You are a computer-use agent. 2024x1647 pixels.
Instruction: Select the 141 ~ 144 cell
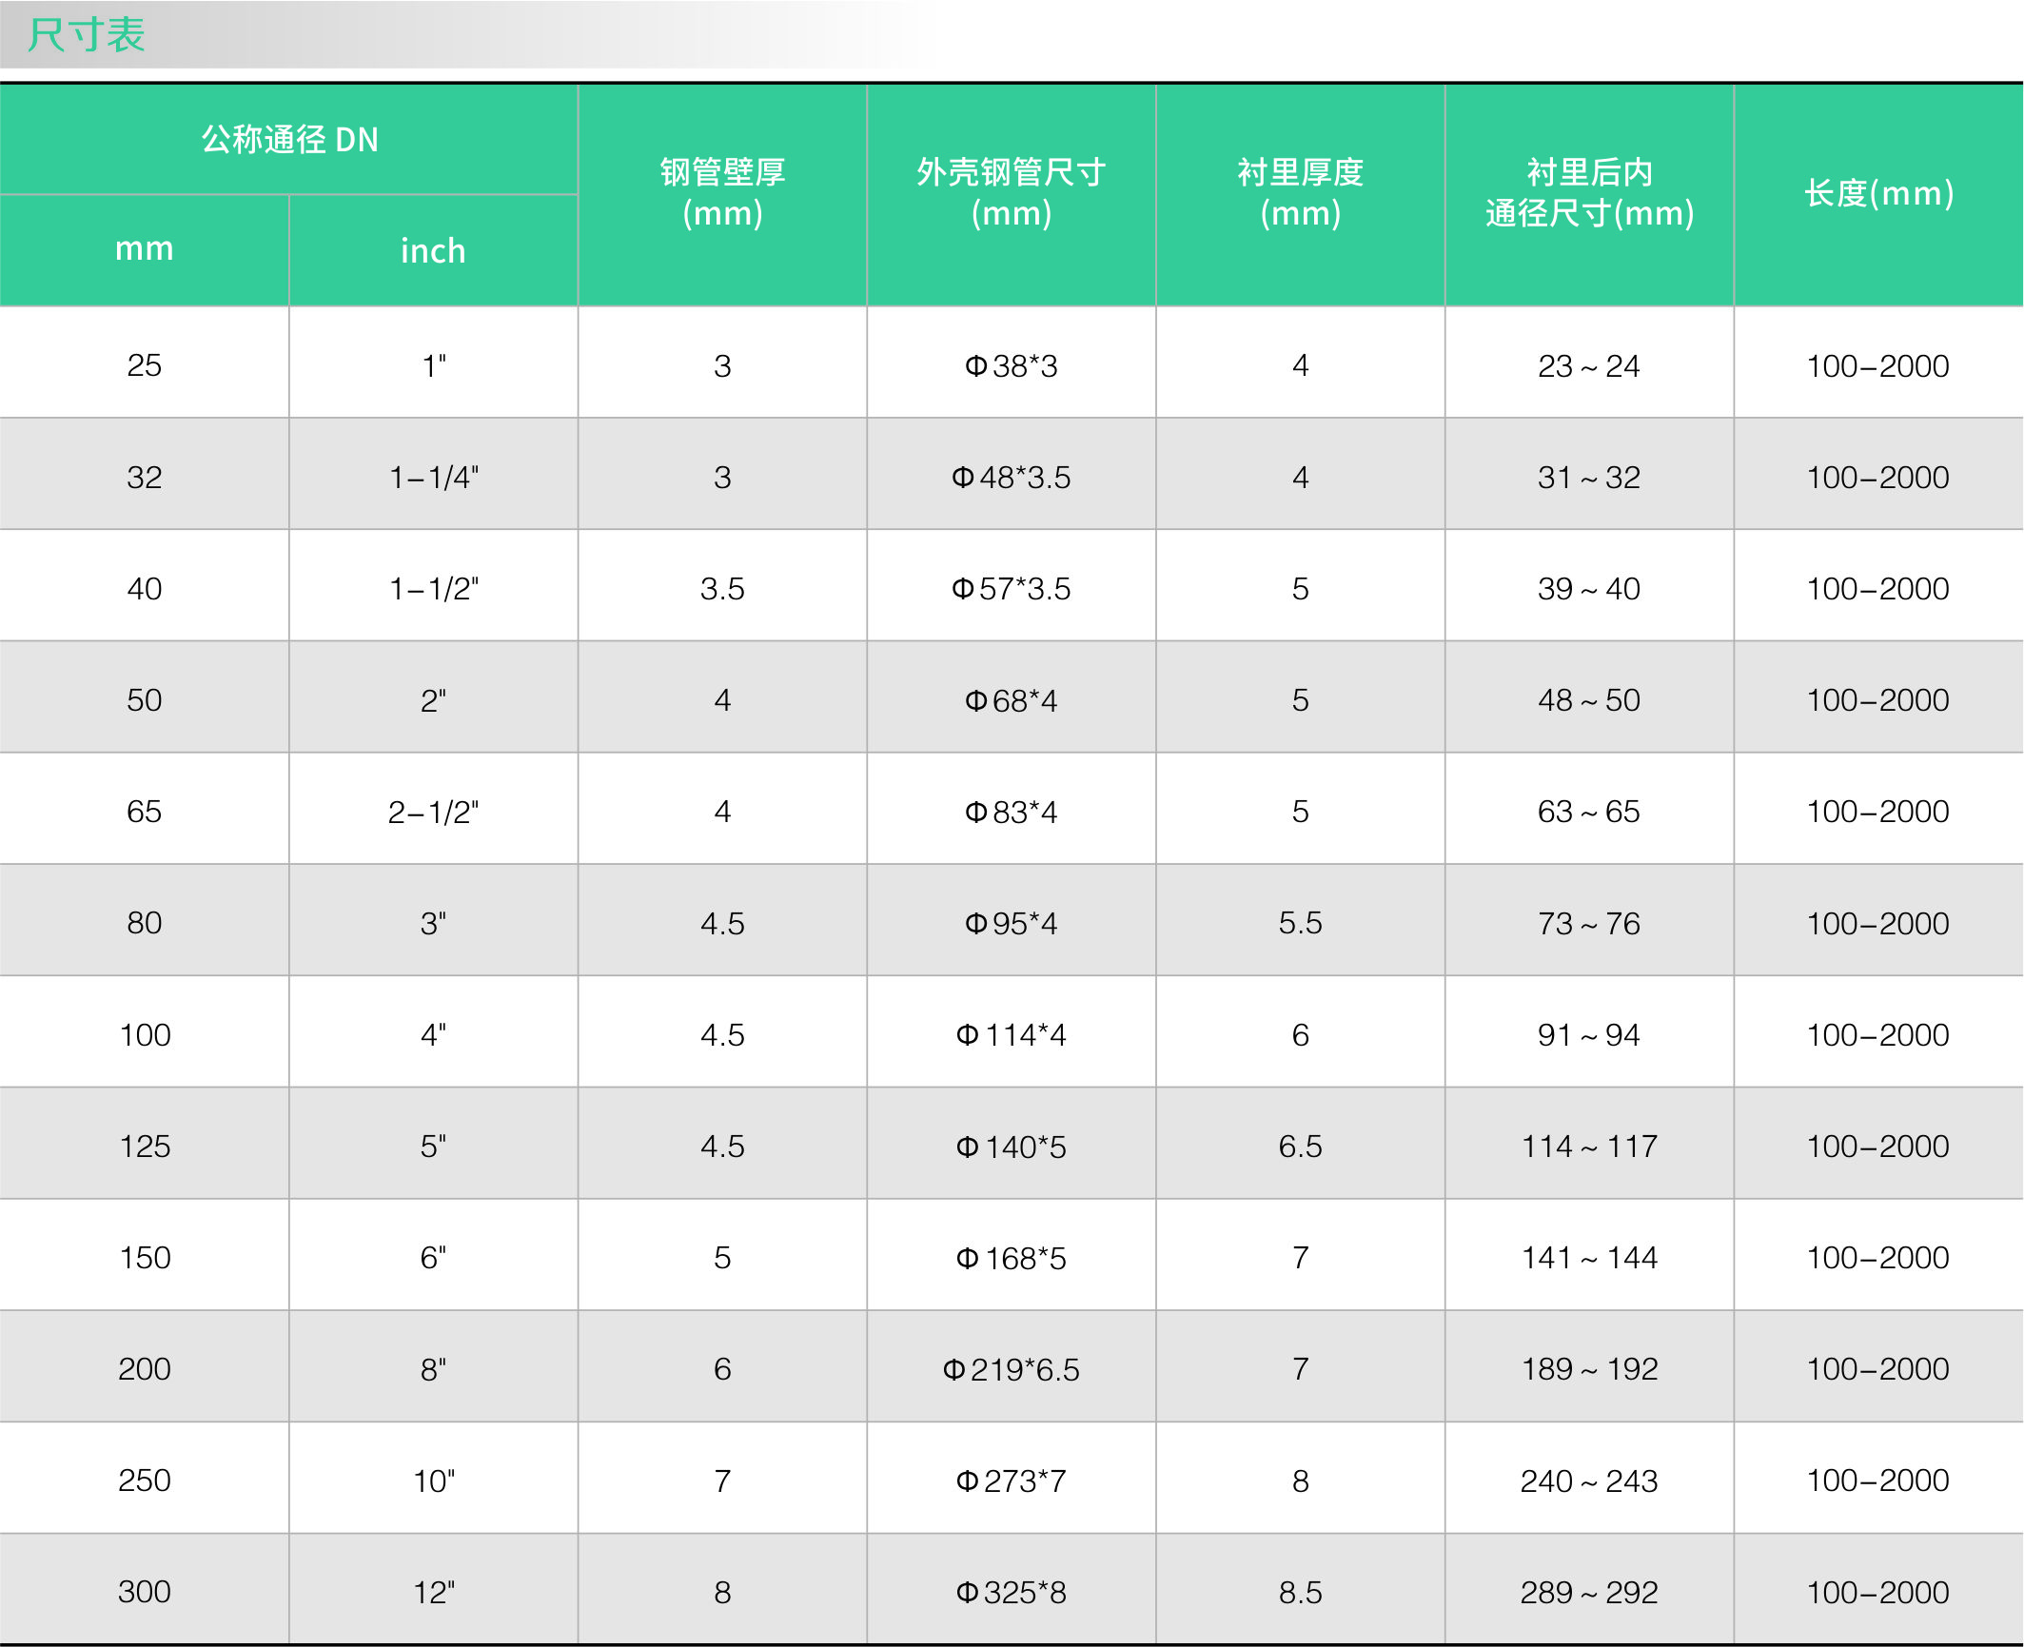(x=1589, y=1258)
